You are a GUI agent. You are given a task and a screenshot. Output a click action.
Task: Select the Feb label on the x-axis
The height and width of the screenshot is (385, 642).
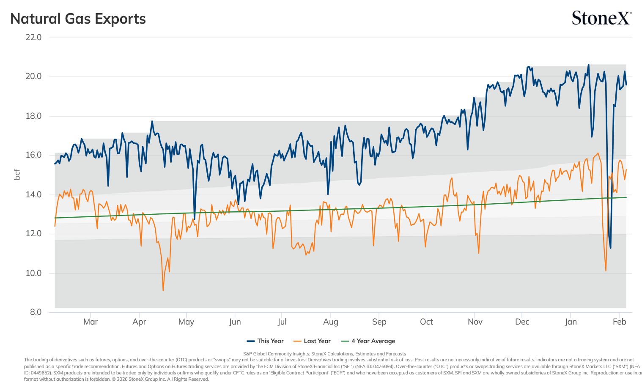(619, 322)
